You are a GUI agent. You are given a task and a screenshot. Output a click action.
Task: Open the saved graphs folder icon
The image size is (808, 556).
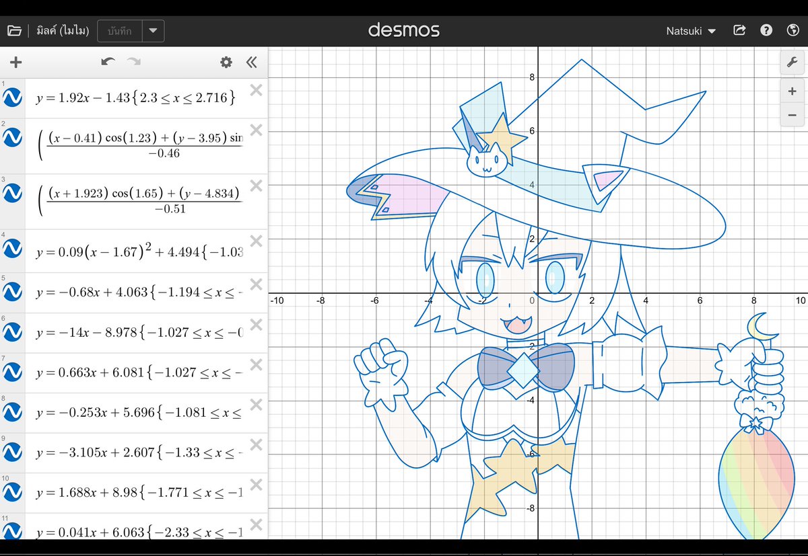(x=15, y=30)
